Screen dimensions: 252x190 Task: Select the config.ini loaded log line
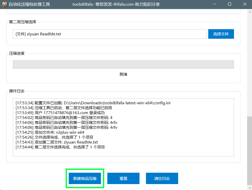[x=93, y=103]
